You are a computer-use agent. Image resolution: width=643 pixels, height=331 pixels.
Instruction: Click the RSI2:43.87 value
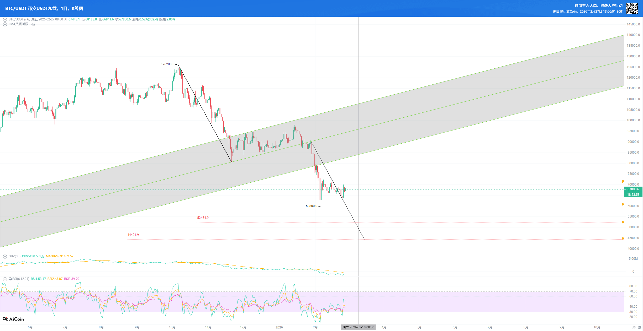pyautogui.click(x=55, y=279)
